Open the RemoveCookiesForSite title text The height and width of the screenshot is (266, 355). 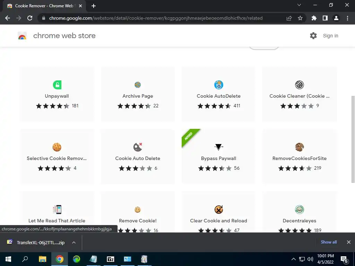(x=299, y=158)
